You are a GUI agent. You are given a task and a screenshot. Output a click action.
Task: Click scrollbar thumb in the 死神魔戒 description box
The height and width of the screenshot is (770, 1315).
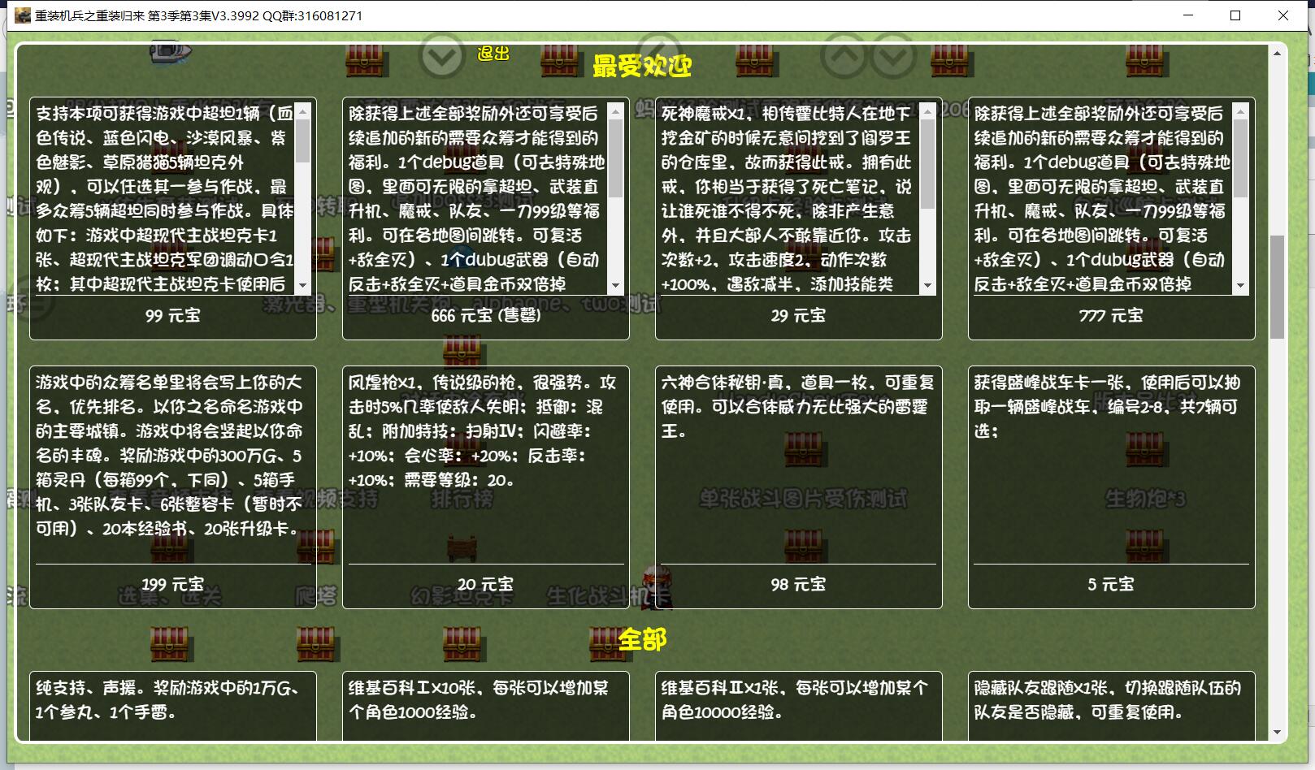[x=927, y=165]
